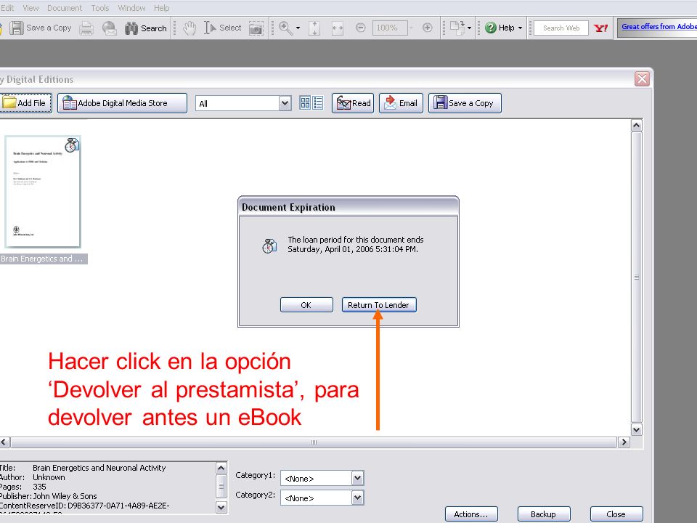Image resolution: width=697 pixels, height=523 pixels.
Task: Click the down arrow of the book details panel
Action: [x=221, y=507]
